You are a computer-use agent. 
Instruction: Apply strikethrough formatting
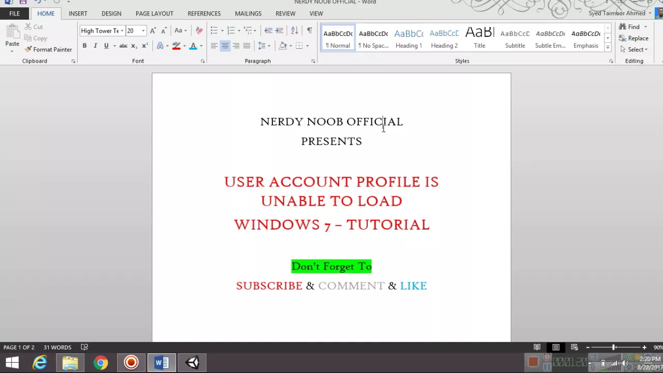(123, 46)
